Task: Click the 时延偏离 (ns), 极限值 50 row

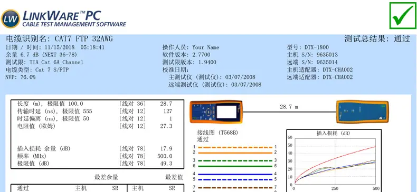Action: tap(94, 118)
